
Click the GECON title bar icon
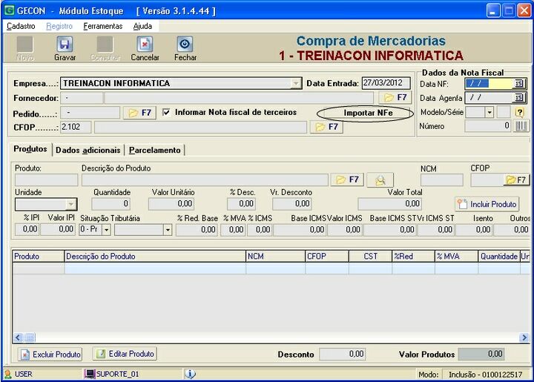[9, 10]
